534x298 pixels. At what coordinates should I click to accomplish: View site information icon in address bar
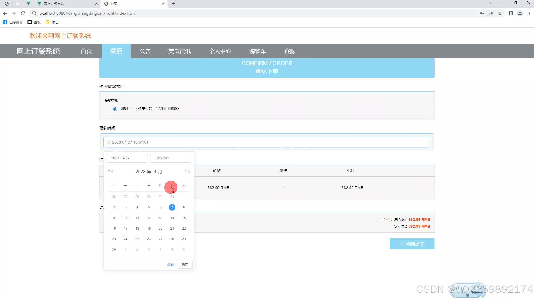34,13
